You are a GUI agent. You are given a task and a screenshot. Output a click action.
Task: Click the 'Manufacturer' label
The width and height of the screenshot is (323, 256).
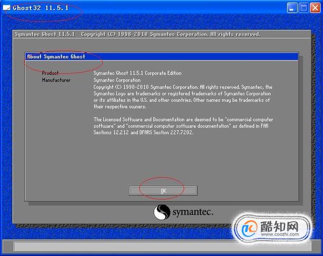(56, 80)
